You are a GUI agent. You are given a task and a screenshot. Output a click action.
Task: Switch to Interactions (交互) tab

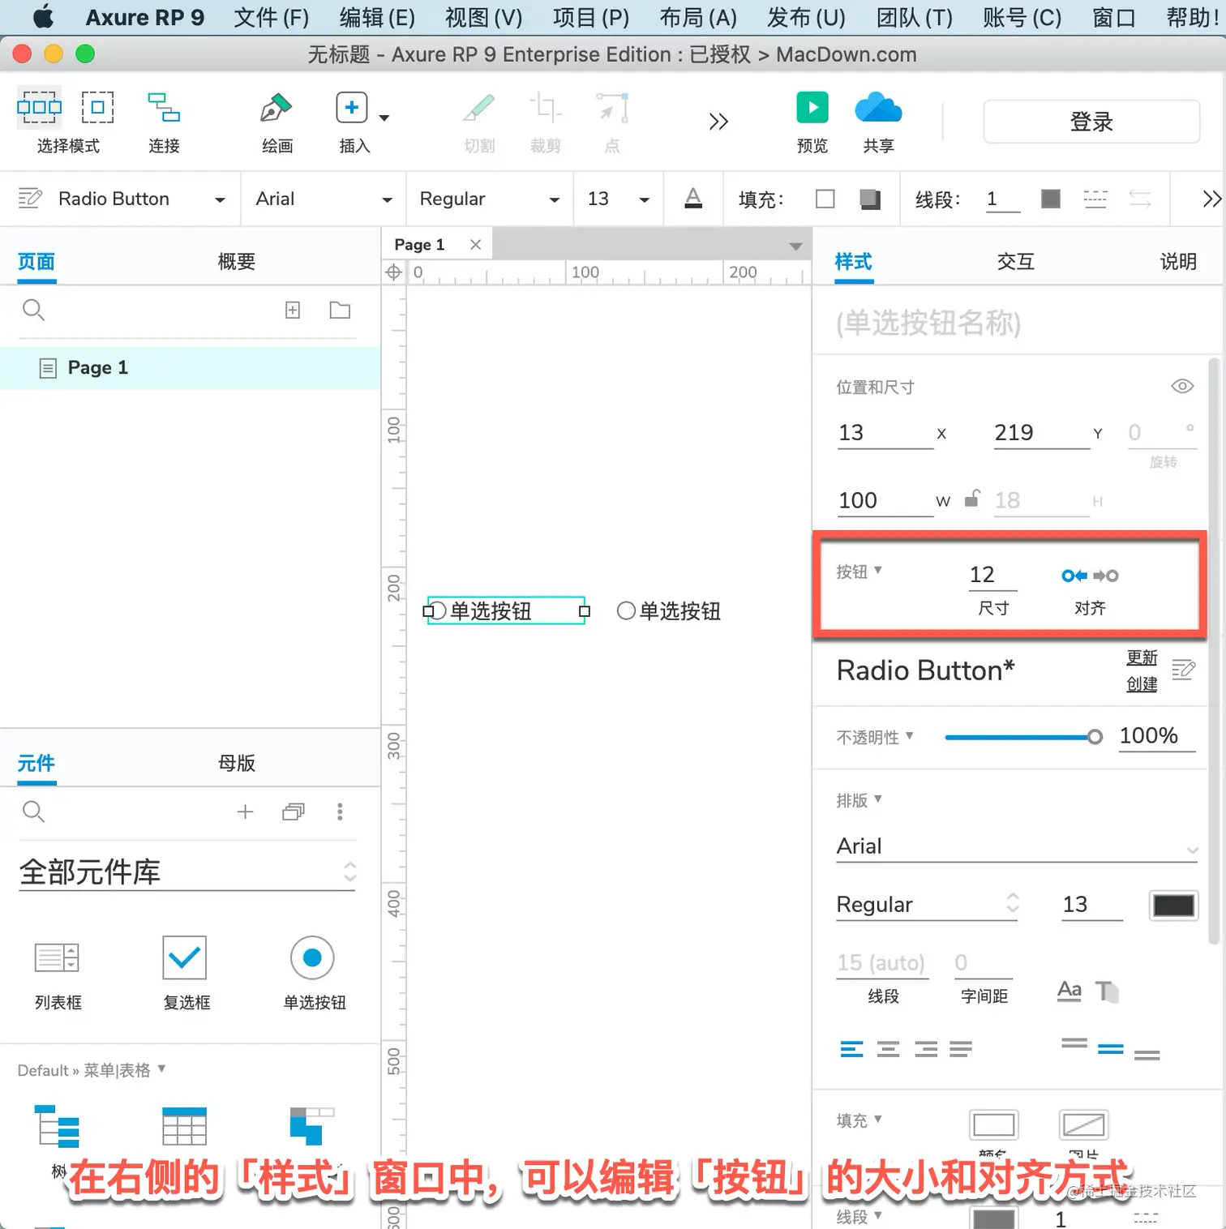(1016, 262)
